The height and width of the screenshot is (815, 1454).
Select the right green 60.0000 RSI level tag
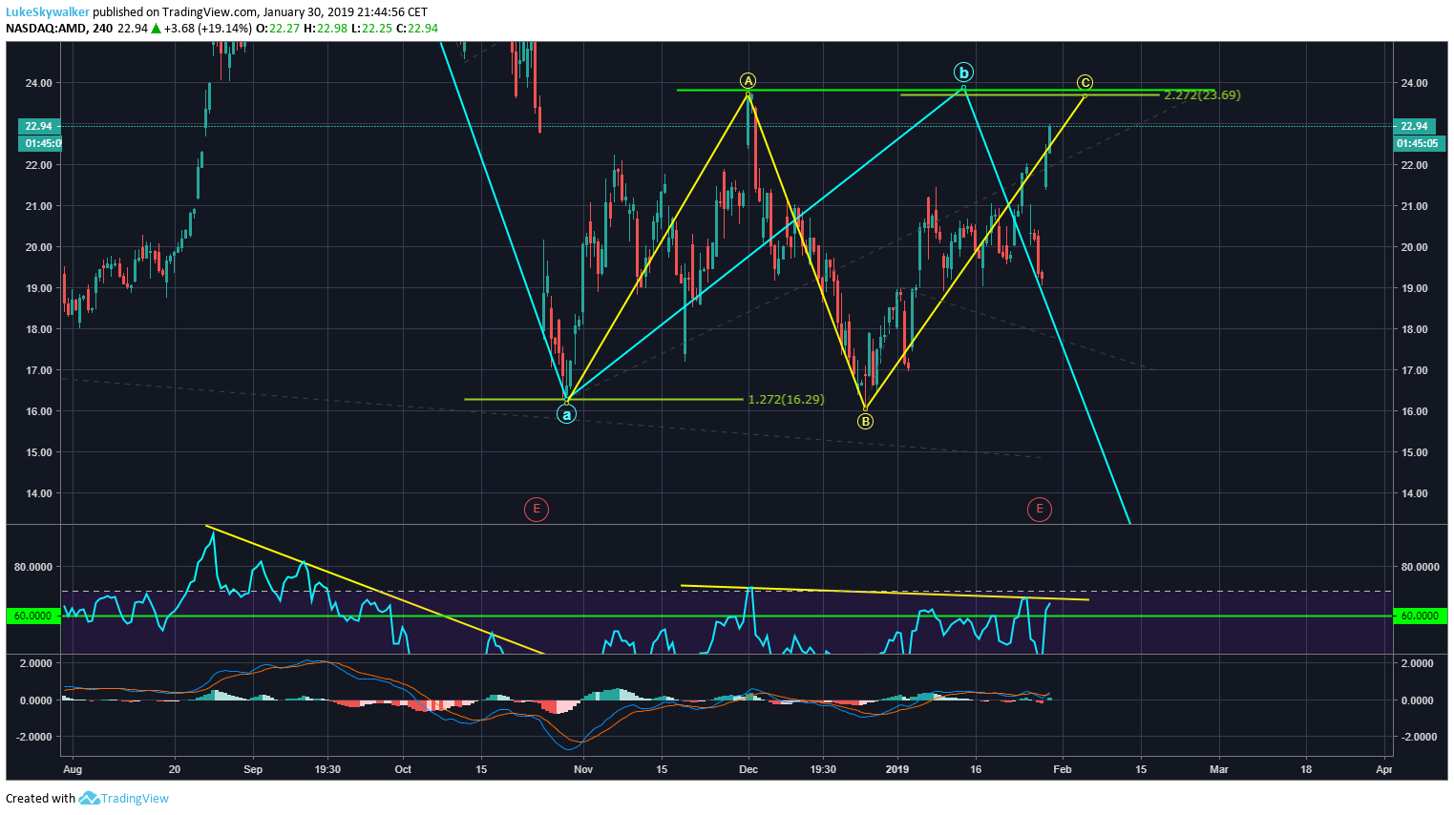coord(1420,616)
